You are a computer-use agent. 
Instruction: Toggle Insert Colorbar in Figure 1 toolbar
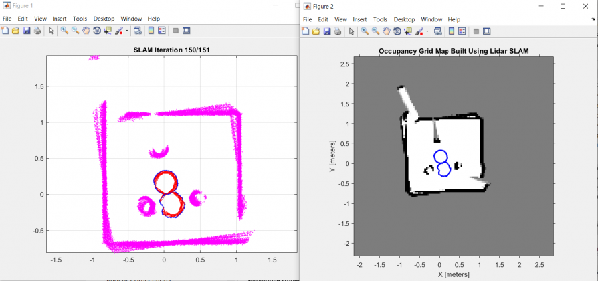tap(151, 31)
